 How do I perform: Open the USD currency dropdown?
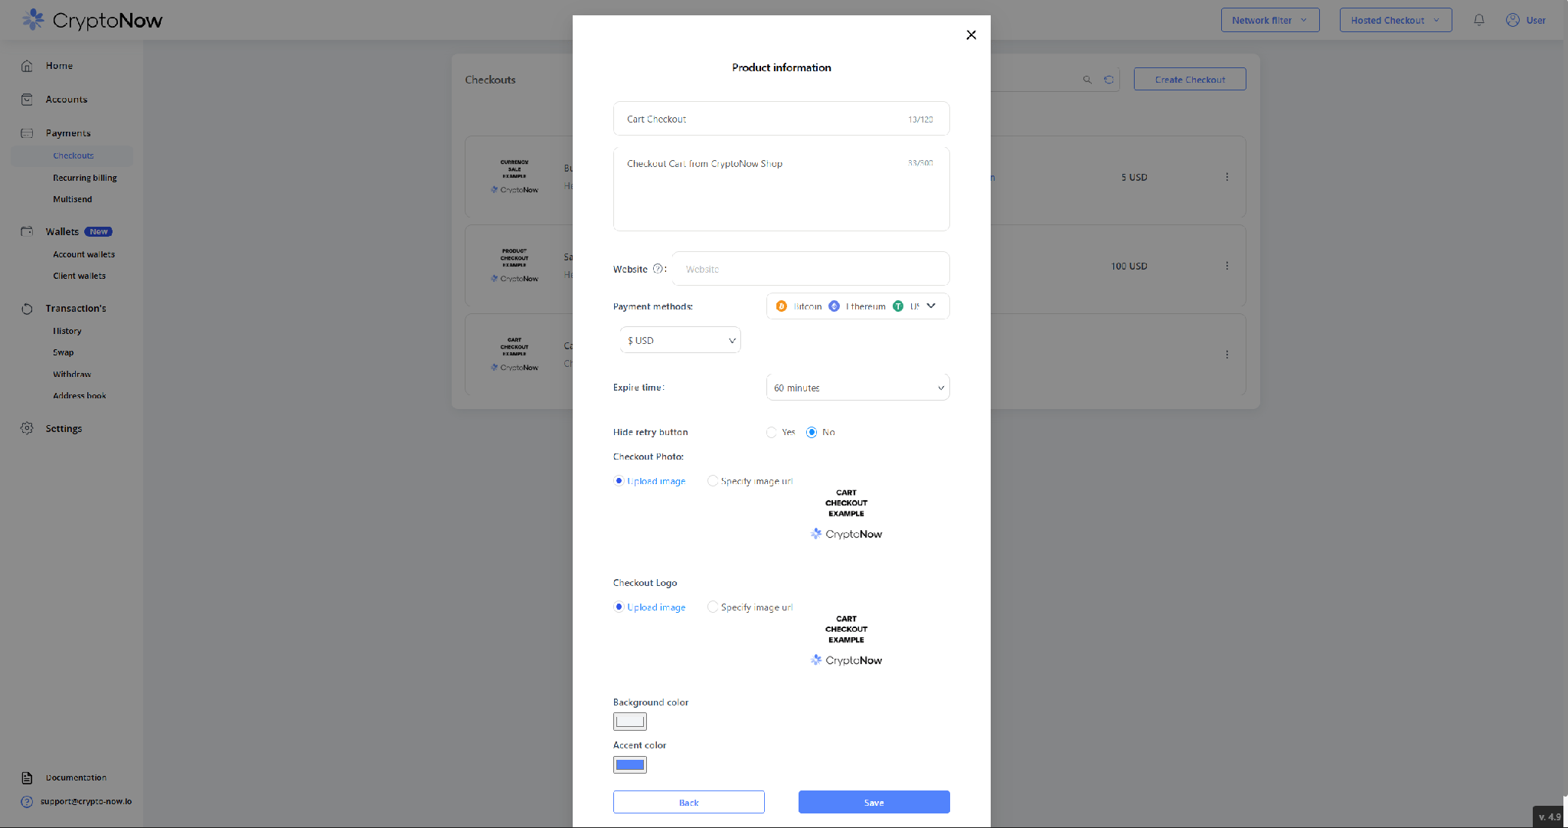pyautogui.click(x=680, y=340)
